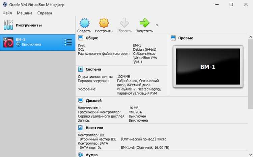Open the Носители settings heading link
This screenshot has height=157, width=253.
point(94,128)
